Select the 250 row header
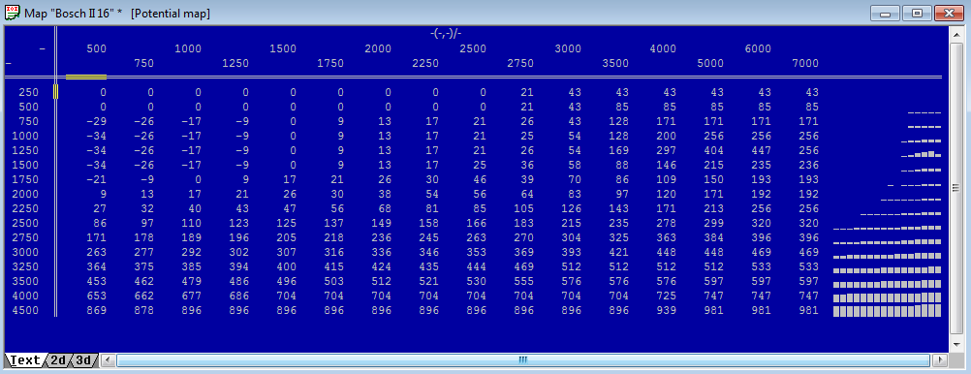 [28, 92]
